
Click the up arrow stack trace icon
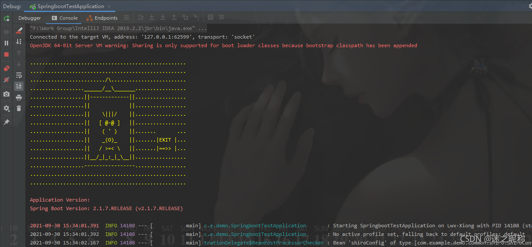tap(19, 53)
